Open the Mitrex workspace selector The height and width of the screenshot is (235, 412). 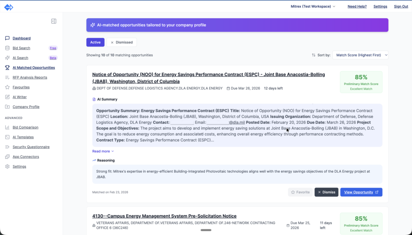pyautogui.click(x=313, y=6)
